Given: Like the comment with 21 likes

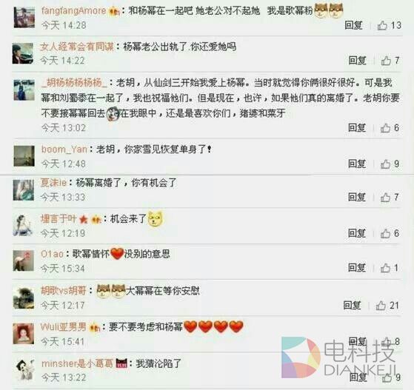Looking at the screenshot, I should [x=387, y=306].
